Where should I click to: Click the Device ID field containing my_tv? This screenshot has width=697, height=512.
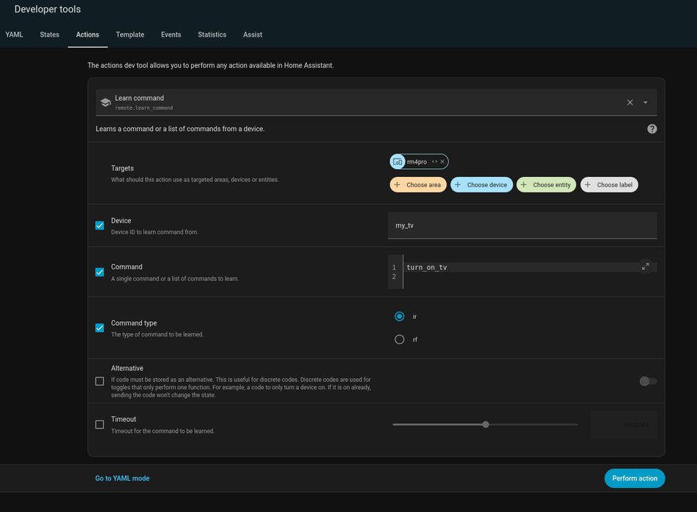(522, 225)
